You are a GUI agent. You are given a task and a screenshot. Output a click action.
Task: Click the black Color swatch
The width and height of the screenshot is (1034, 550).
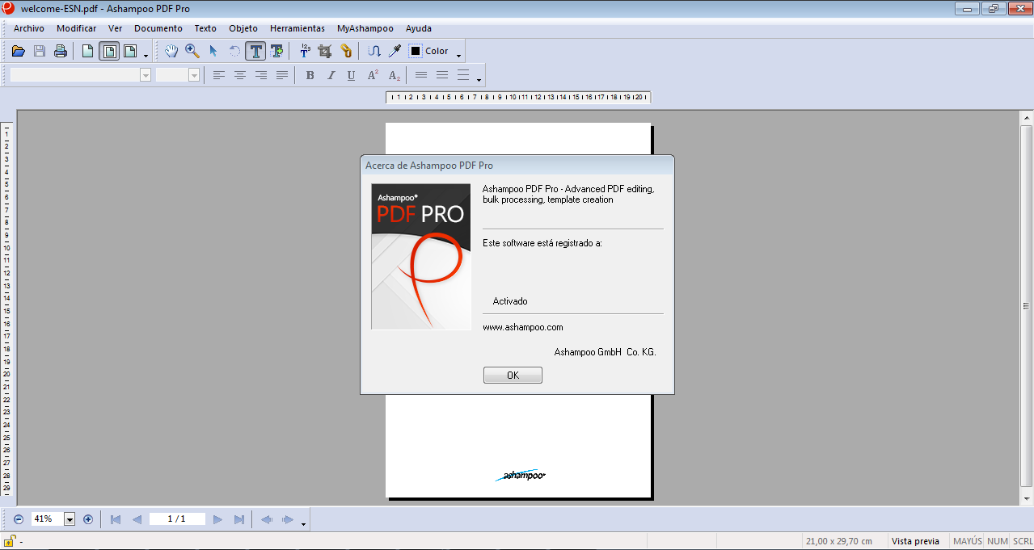click(416, 51)
